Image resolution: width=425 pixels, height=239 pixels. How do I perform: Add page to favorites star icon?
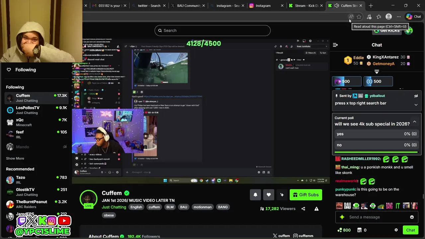click(x=359, y=17)
